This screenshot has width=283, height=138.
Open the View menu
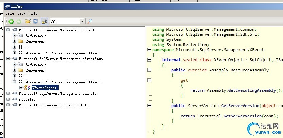21,13
